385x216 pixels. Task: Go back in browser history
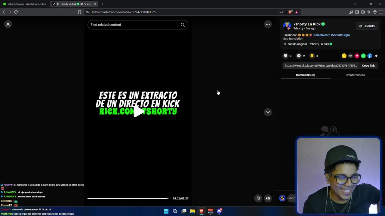tap(4, 12)
